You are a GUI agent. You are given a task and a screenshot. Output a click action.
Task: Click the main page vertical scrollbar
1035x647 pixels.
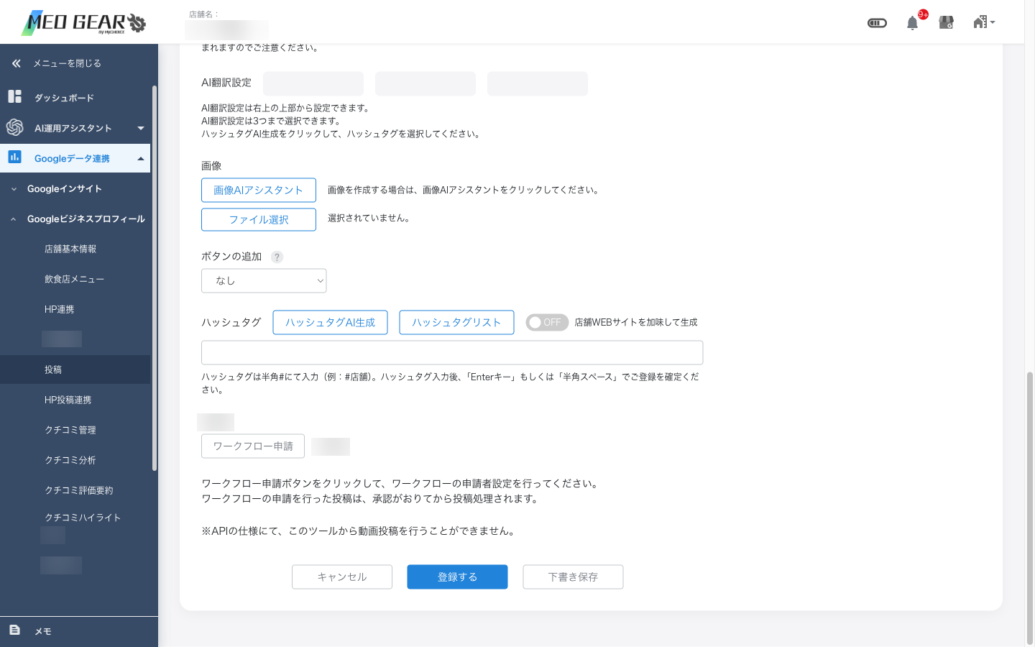[1030, 508]
